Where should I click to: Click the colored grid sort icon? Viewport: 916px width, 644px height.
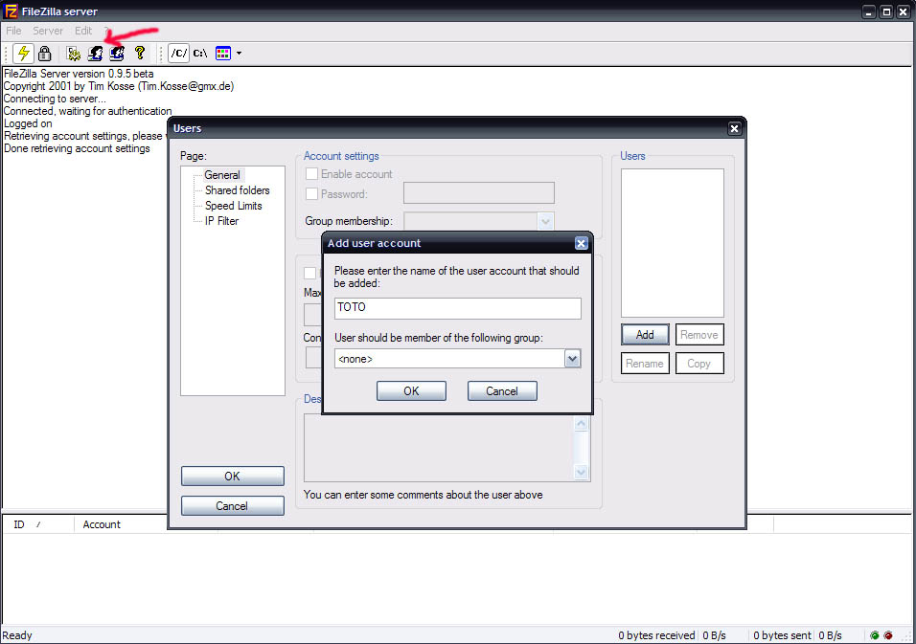(223, 53)
